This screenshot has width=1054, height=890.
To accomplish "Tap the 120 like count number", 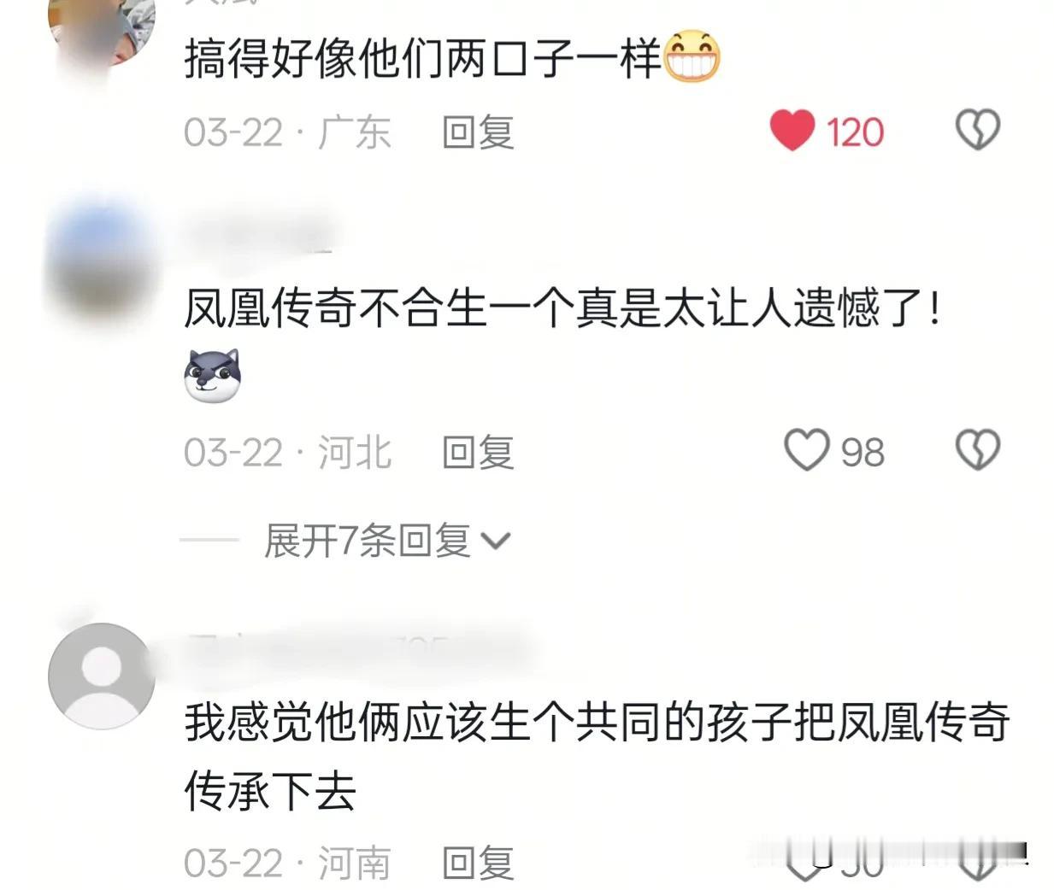I will (855, 132).
